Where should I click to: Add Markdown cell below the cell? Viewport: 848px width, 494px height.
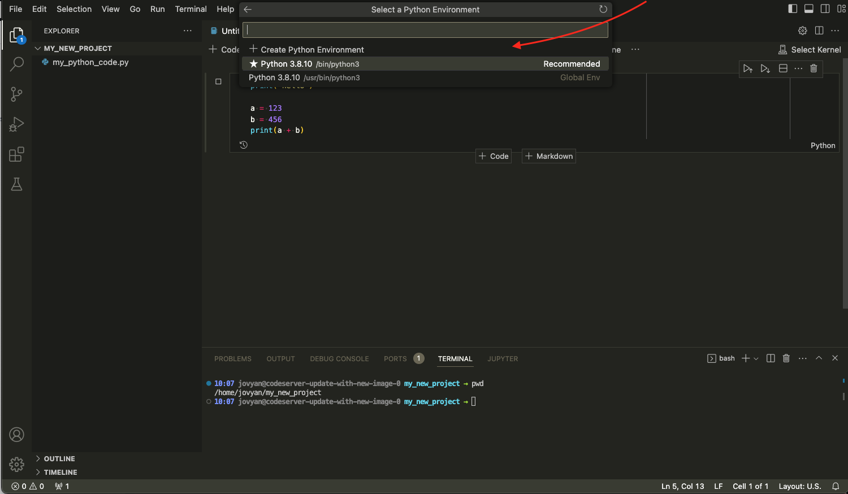click(x=549, y=156)
